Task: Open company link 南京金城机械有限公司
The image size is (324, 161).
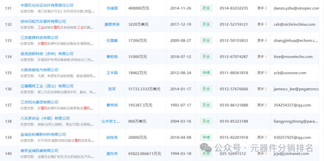Action: (x=40, y=151)
